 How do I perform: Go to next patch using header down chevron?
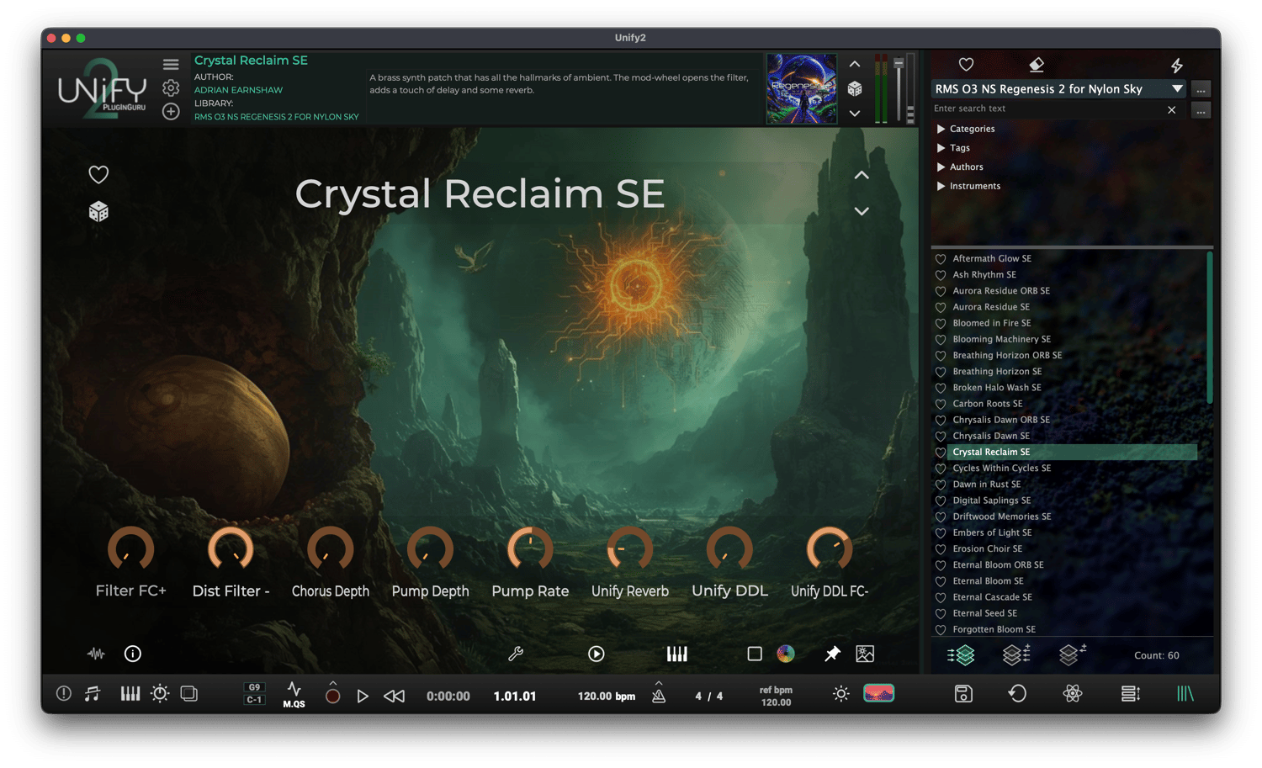[x=855, y=114]
